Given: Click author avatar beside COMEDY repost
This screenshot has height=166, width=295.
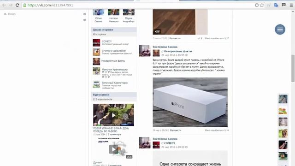Looking at the screenshot, I should (x=145, y=142).
